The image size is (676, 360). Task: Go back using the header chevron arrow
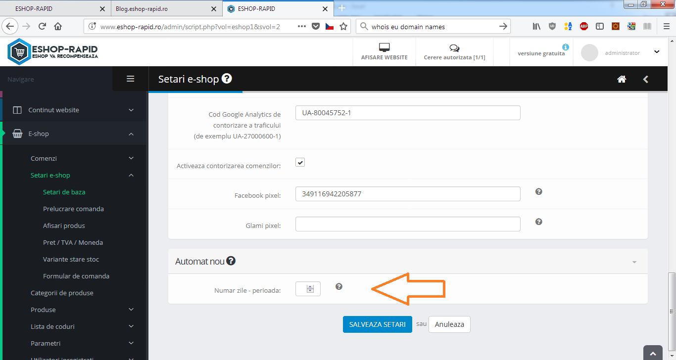(x=645, y=79)
